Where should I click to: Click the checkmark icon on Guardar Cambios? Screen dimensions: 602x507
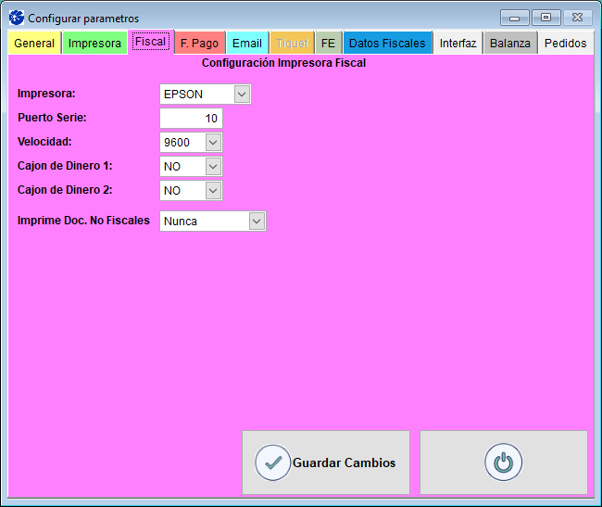[x=272, y=463]
